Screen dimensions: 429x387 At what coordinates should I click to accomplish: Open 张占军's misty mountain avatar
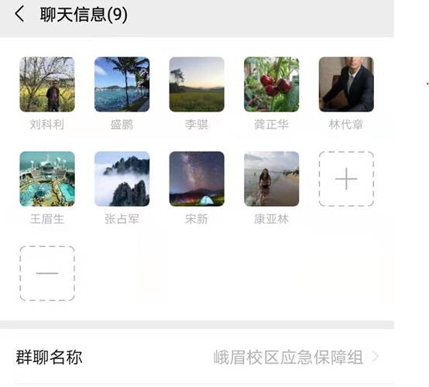click(122, 179)
